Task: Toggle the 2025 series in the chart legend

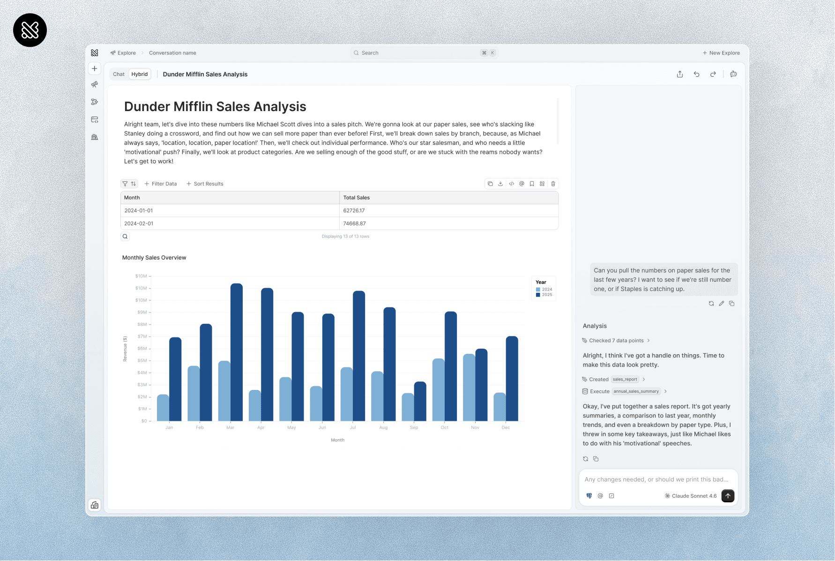Action: click(x=544, y=295)
